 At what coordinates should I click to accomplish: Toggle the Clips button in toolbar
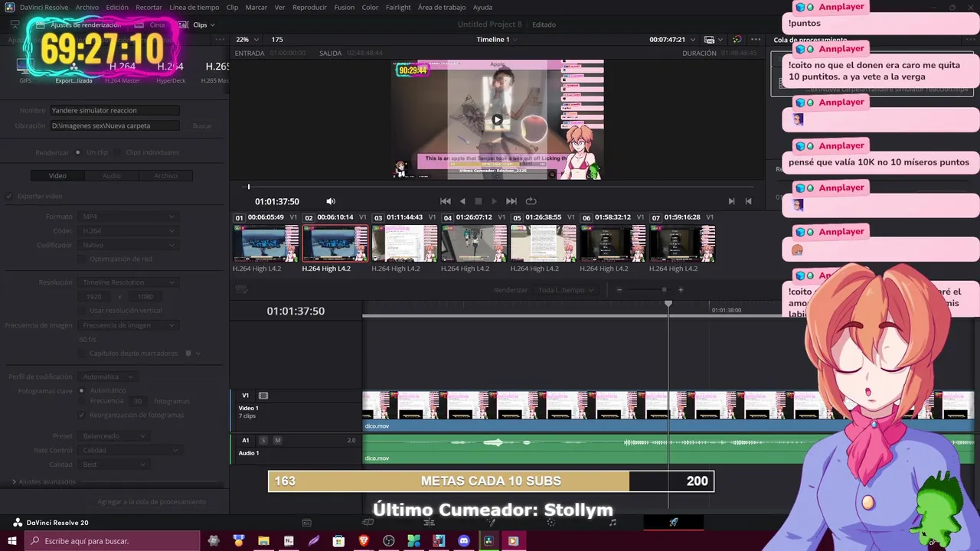pos(195,24)
